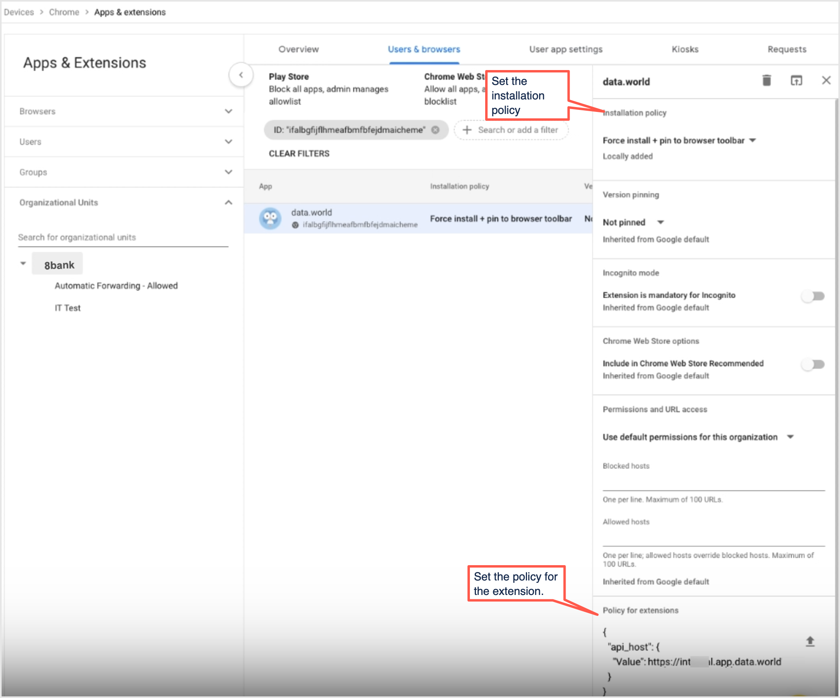840x698 pixels.
Task: Click the Policy for extensions JSON text
Action: click(692, 661)
